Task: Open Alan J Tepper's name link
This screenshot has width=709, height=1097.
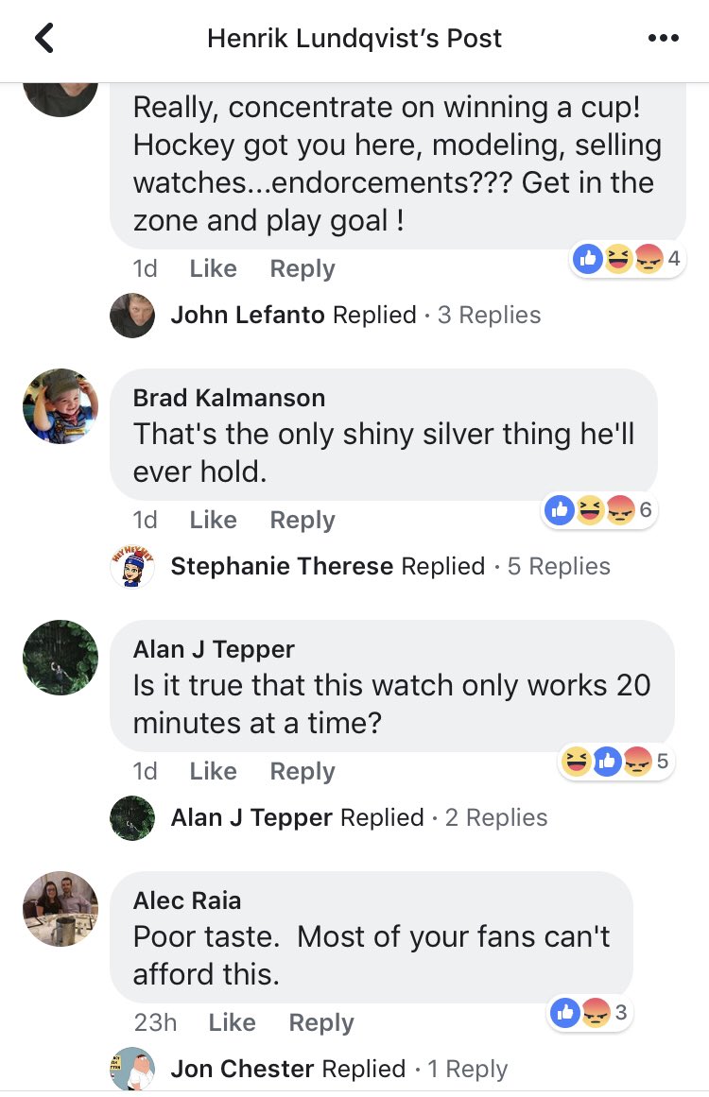Action: (214, 649)
